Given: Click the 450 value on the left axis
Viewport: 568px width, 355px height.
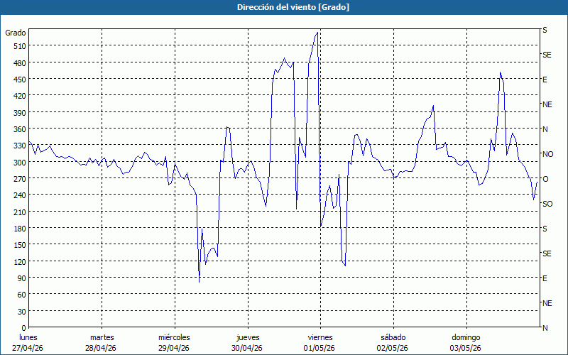Looking at the screenshot, I should pyautogui.click(x=19, y=80).
